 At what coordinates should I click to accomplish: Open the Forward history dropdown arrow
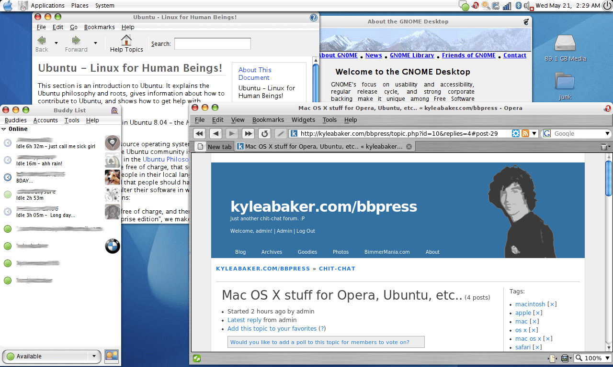tap(95, 43)
